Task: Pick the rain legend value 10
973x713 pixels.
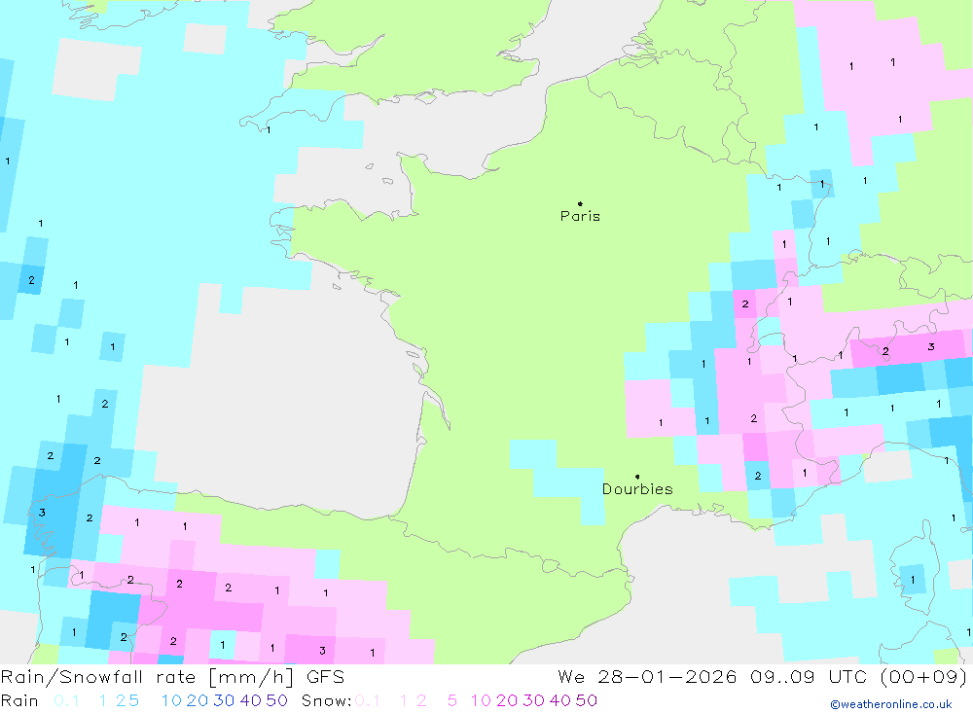Action: click(171, 700)
